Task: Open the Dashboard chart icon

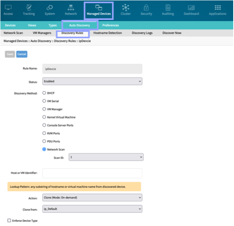Action: (x=191, y=8)
